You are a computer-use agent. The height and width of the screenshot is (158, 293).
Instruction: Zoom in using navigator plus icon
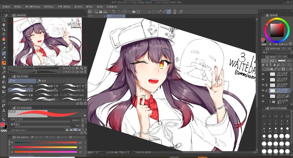tap(73, 68)
